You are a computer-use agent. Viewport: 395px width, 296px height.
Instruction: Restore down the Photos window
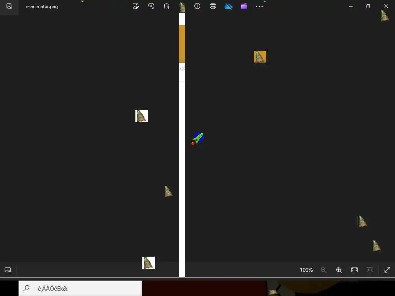click(368, 6)
